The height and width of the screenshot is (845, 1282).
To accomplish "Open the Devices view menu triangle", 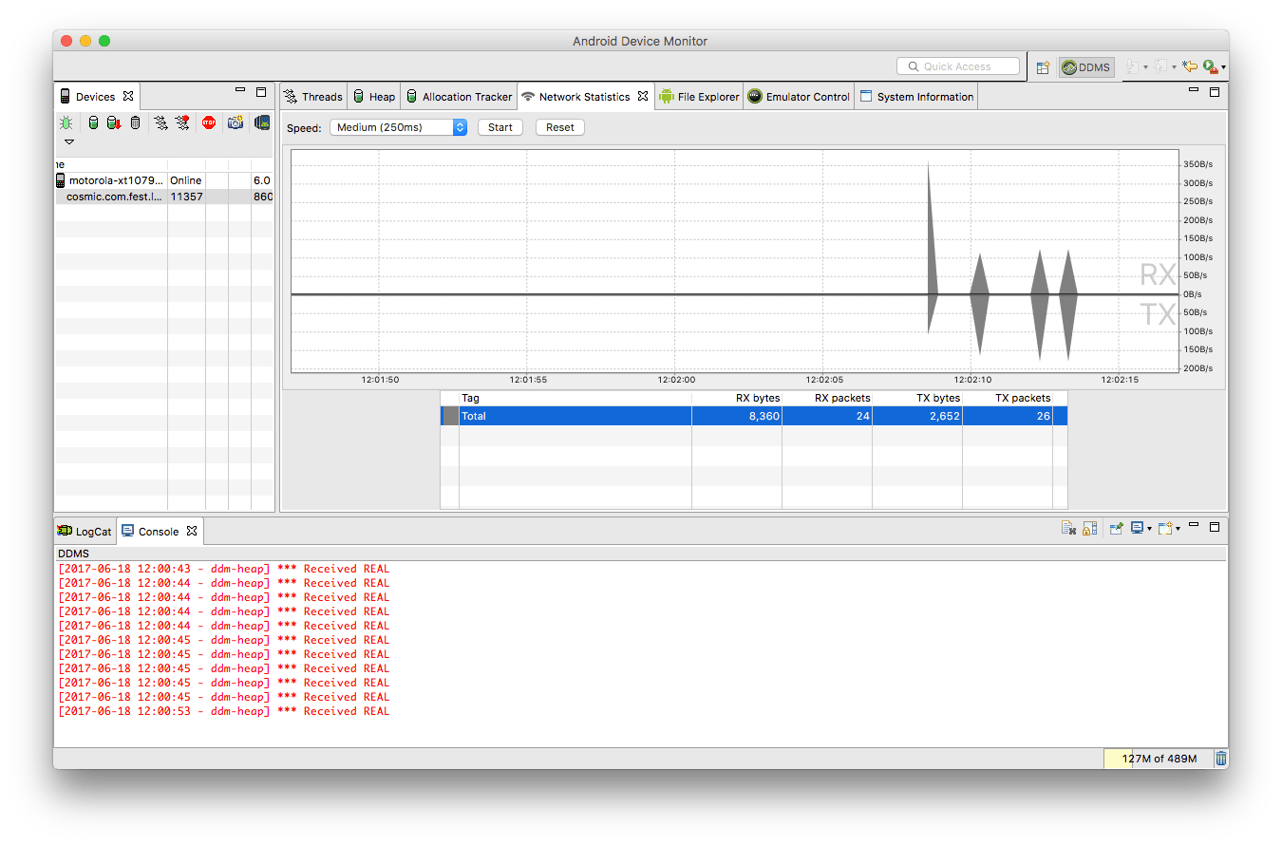I will point(69,142).
